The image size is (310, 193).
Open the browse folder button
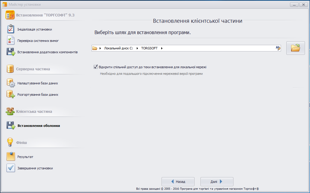coord(295,48)
